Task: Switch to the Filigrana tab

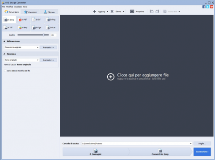Action: [x=49, y=12]
